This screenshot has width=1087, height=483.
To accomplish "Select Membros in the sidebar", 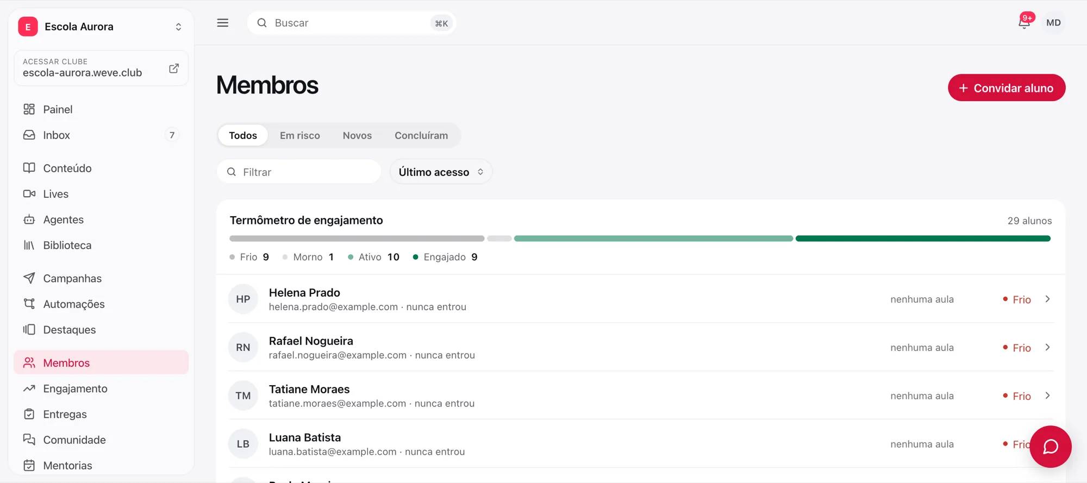I will click(101, 362).
